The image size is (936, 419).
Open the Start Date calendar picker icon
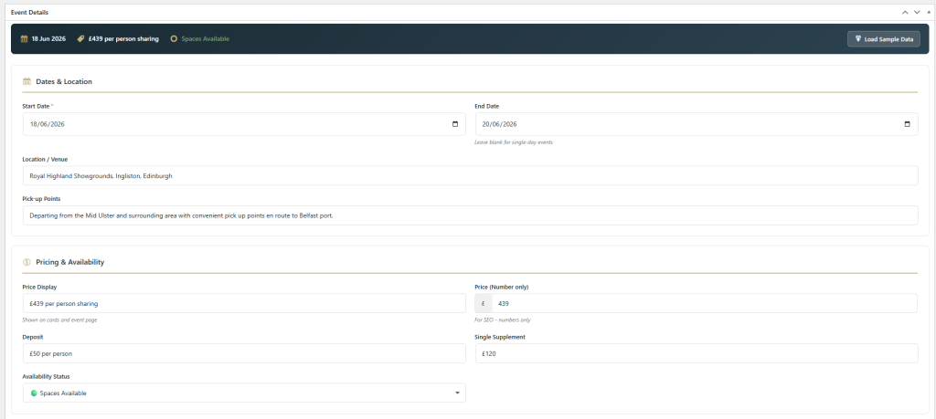click(x=455, y=124)
